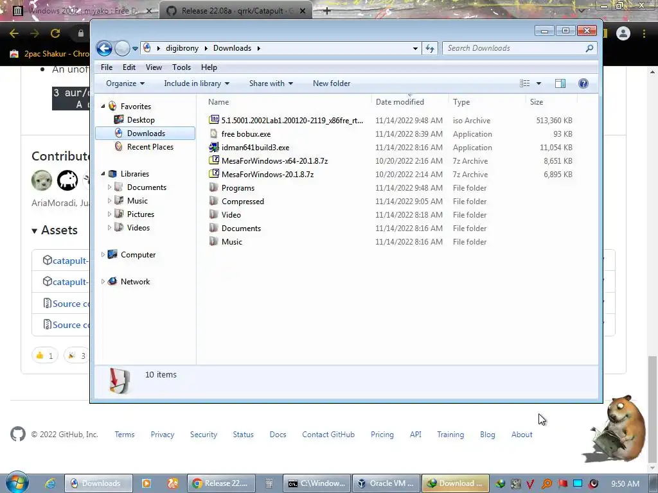Open the calculator taskbar icon

[x=269, y=483]
